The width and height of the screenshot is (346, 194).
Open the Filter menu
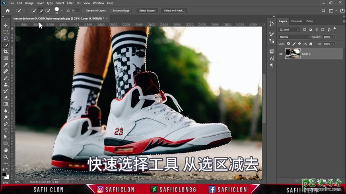[70, 3]
